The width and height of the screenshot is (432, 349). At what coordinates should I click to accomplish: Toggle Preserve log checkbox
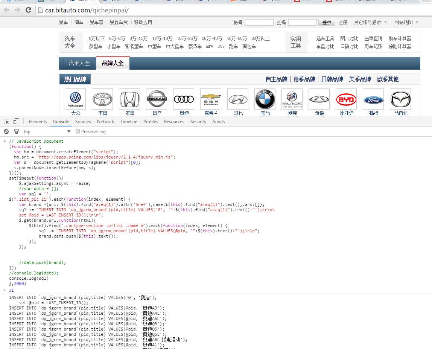coord(78,131)
